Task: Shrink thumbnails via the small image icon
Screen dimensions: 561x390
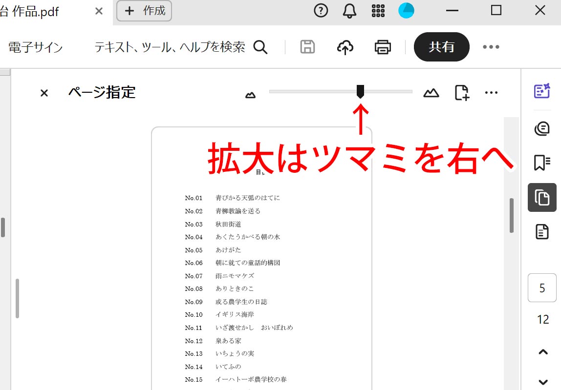Action: pyautogui.click(x=250, y=94)
